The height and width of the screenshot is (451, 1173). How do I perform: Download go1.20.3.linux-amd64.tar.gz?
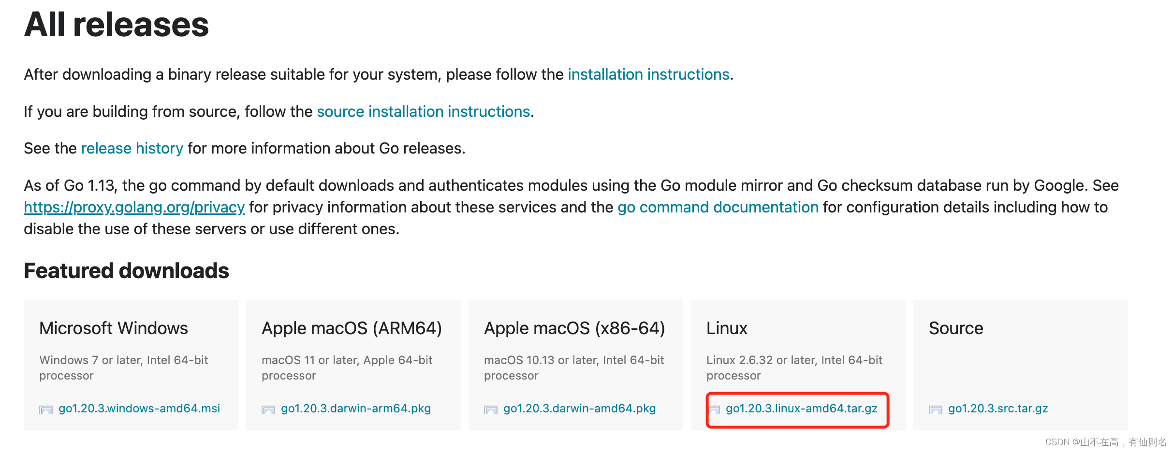(802, 409)
